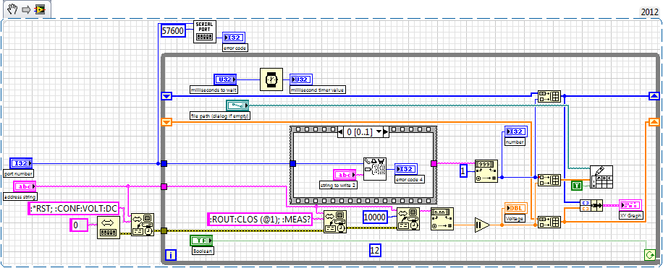The image size is (663, 268).
Task: Select the Serial Port Write VI in case structure
Action: (375, 169)
